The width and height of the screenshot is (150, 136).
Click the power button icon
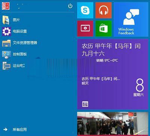click(70, 6)
